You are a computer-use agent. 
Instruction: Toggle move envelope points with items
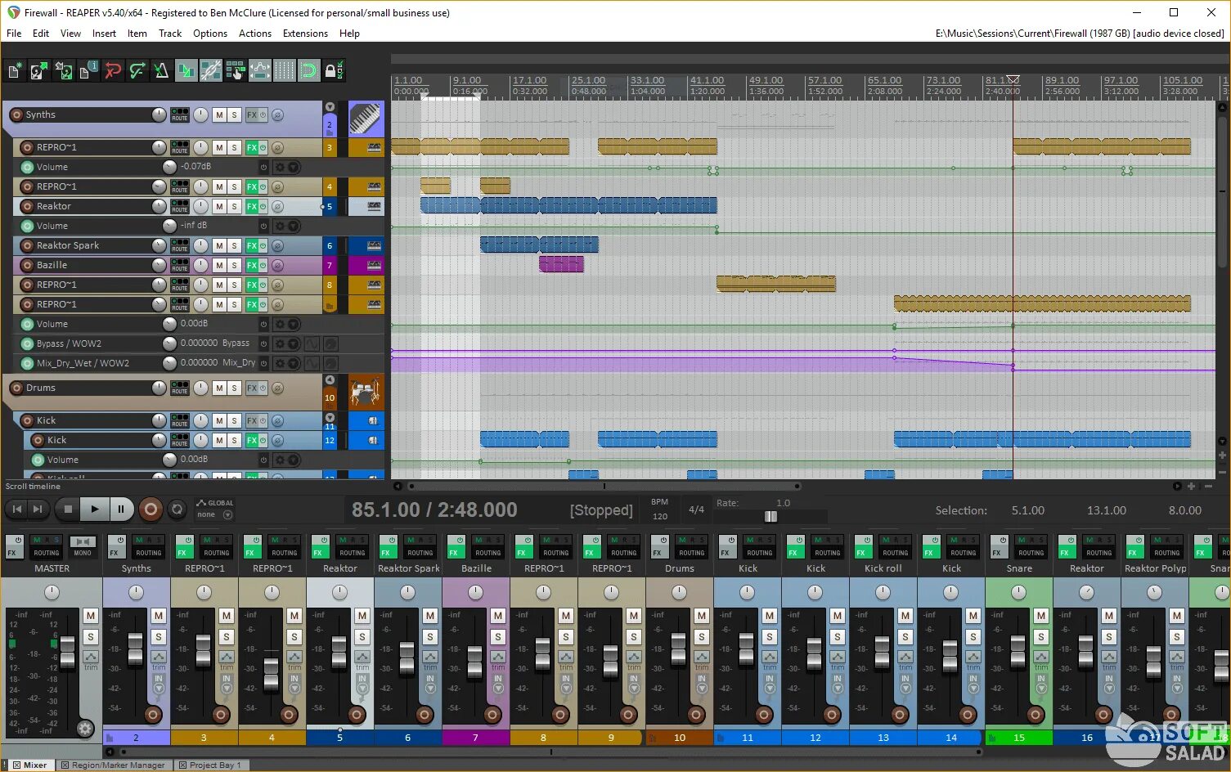click(260, 71)
